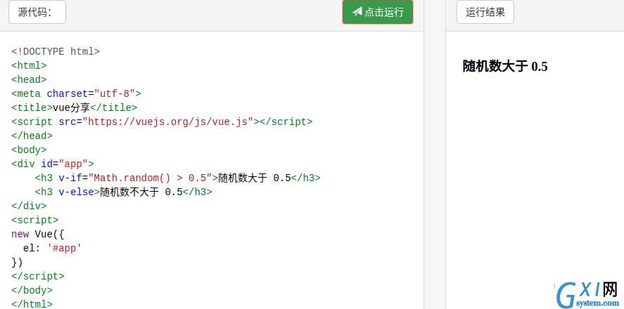Click the v-if Math.random() code line
Viewport: 624px width, 309px height.
tap(177, 178)
